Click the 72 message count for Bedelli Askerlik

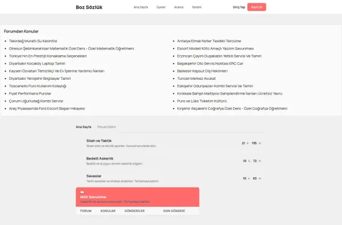255,161
